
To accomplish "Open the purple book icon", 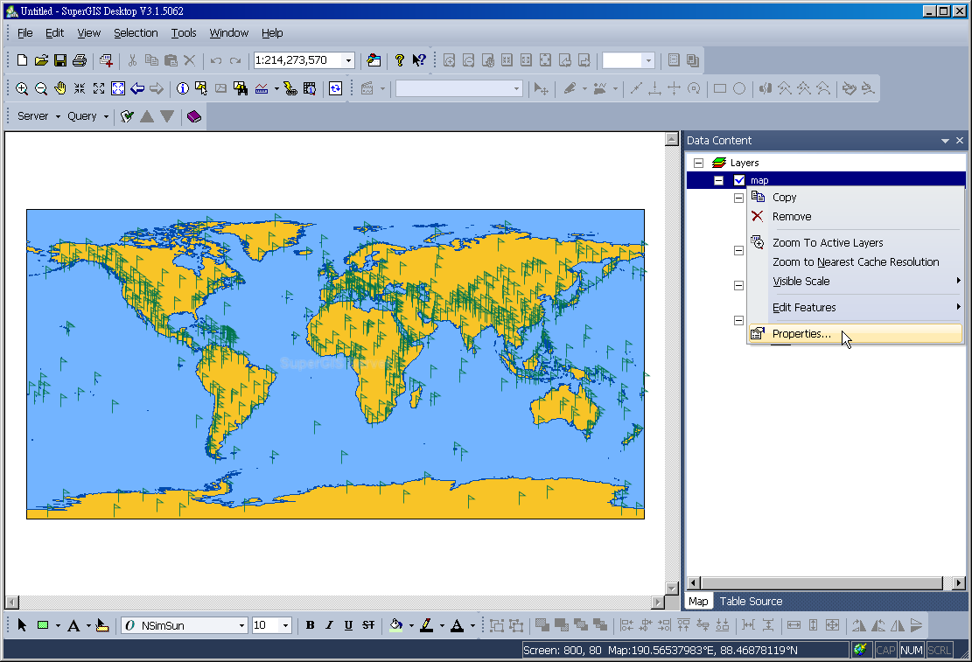I will pyautogui.click(x=193, y=116).
